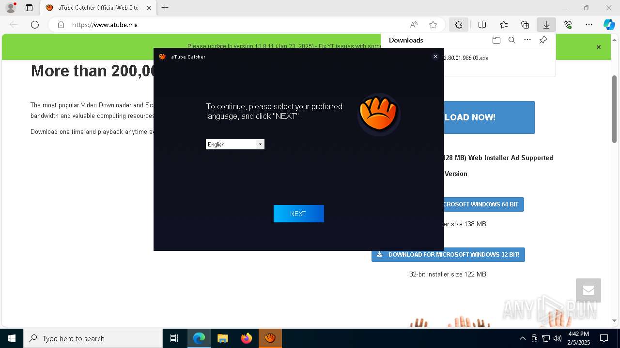
Task: Add this page to favorites
Action: click(433, 25)
